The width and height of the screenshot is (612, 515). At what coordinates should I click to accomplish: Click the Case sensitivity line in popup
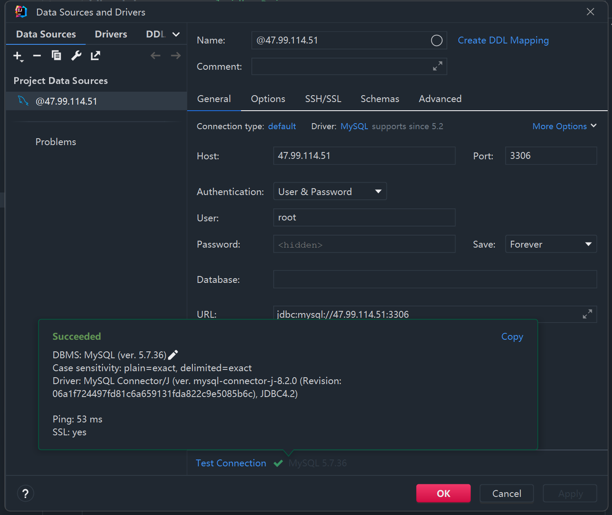pos(152,368)
